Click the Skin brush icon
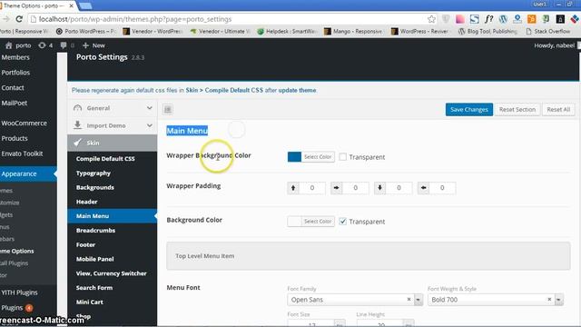Image resolution: width=581 pixels, height=327 pixels. (x=77, y=143)
